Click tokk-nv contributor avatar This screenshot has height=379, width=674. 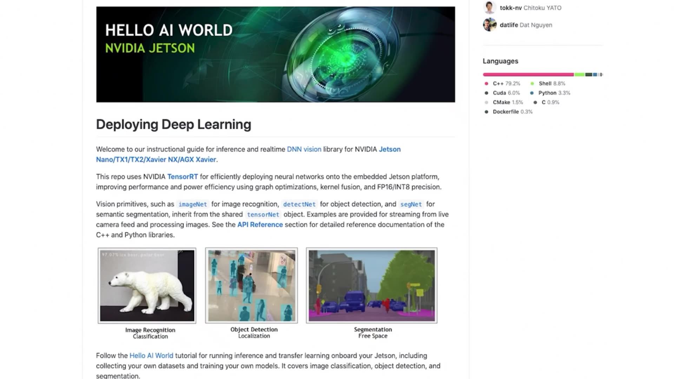[489, 7]
